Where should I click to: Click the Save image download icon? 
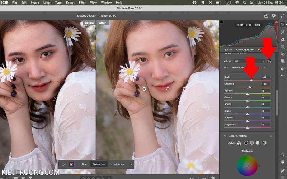[266, 16]
